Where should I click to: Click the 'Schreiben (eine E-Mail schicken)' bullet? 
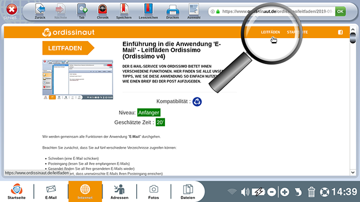click(x=74, y=158)
